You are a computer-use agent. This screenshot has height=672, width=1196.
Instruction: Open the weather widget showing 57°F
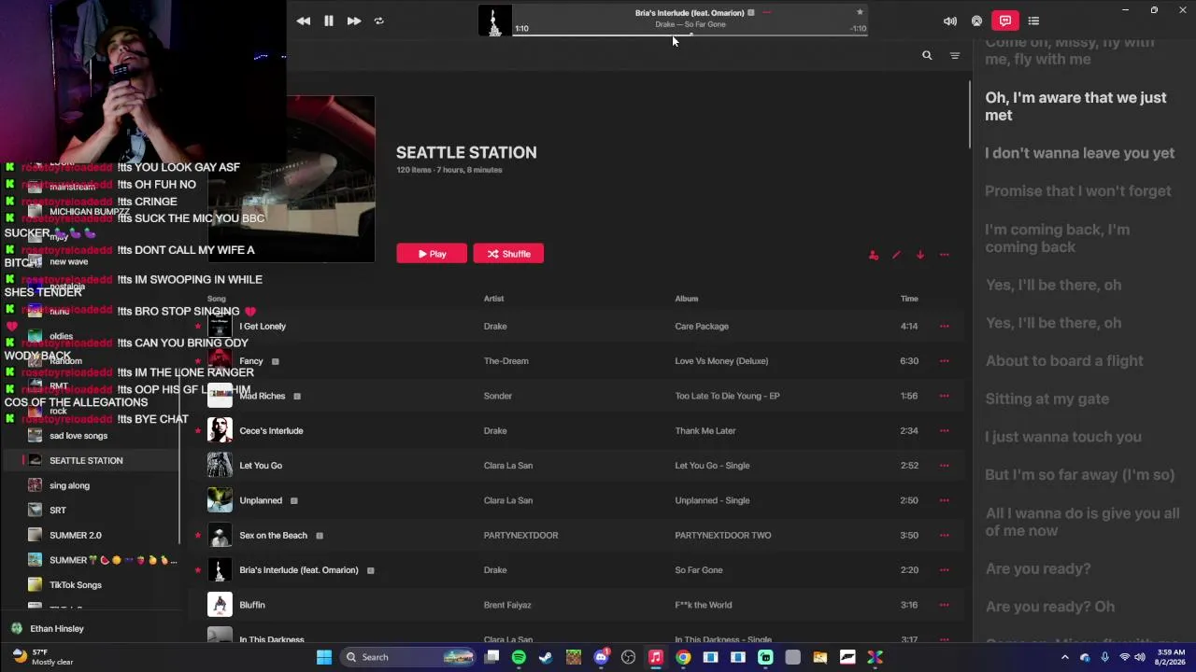(42, 657)
